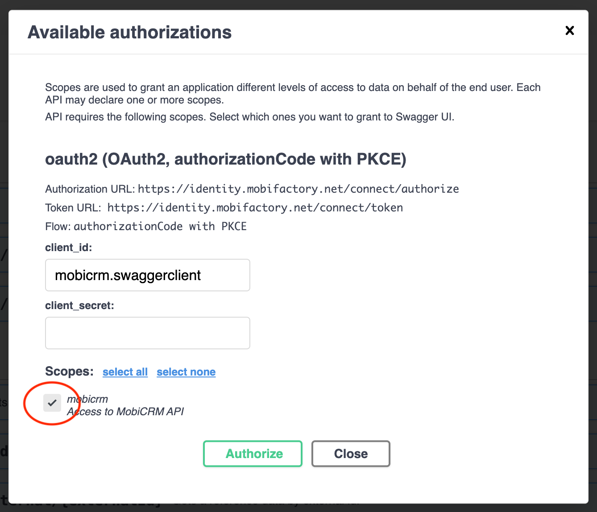Click the 'client_secret:' field label

pos(79,306)
